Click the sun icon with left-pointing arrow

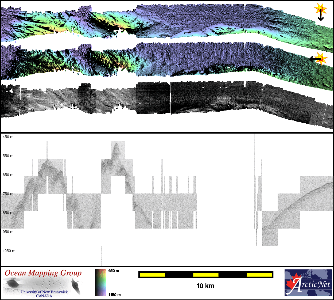point(319,58)
